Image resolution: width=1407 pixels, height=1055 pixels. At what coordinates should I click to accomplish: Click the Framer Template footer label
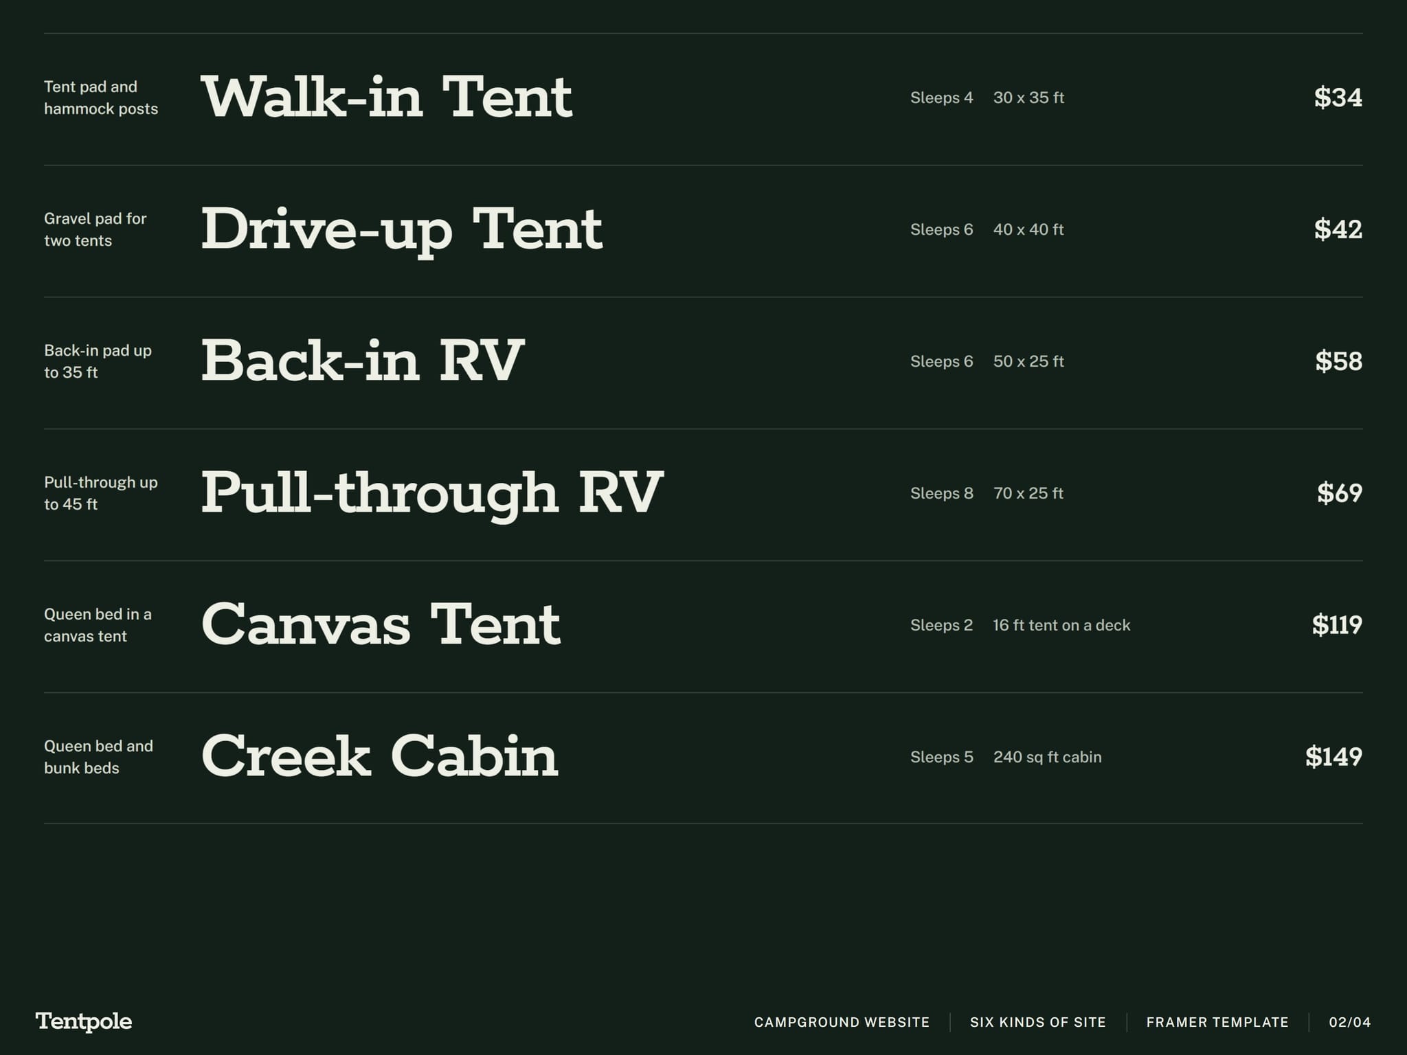1217,1022
